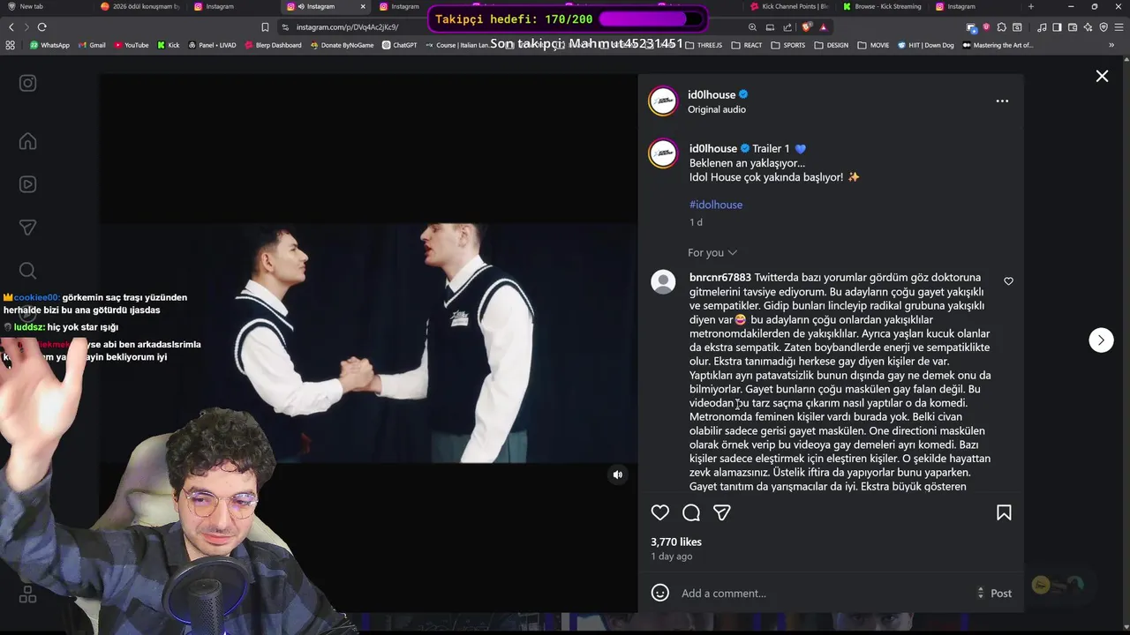Open Search in the Instagram sidebar
Viewport: 1130px width, 635px height.
click(x=28, y=271)
